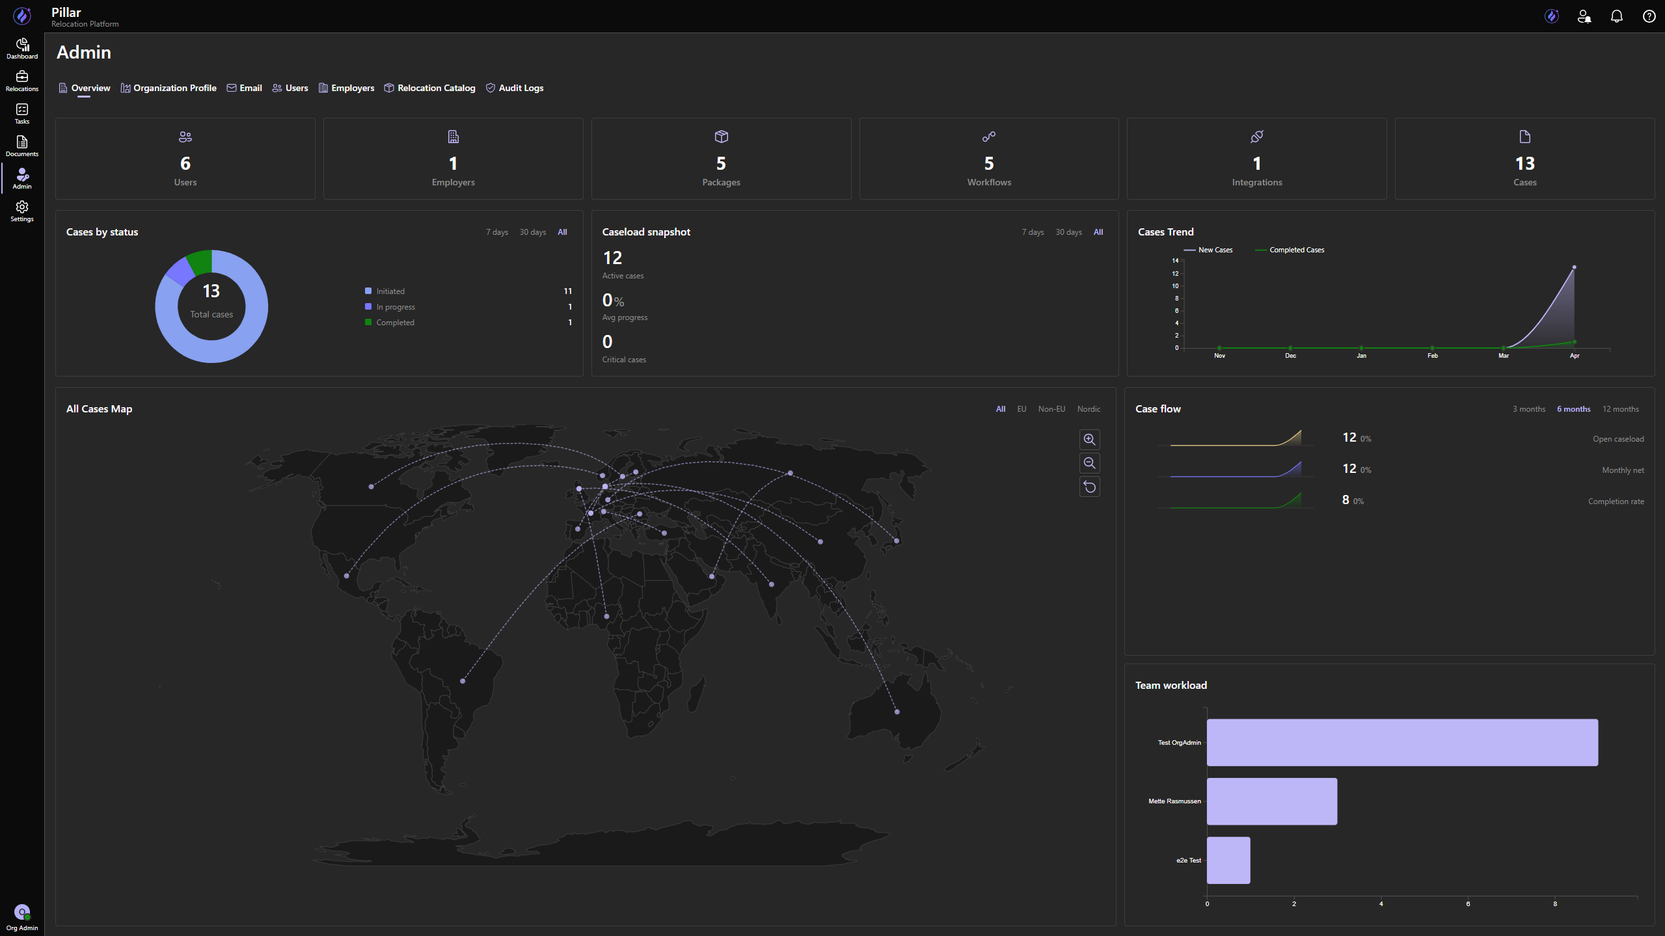Open the help question mark icon
The width and height of the screenshot is (1665, 936).
tap(1649, 16)
